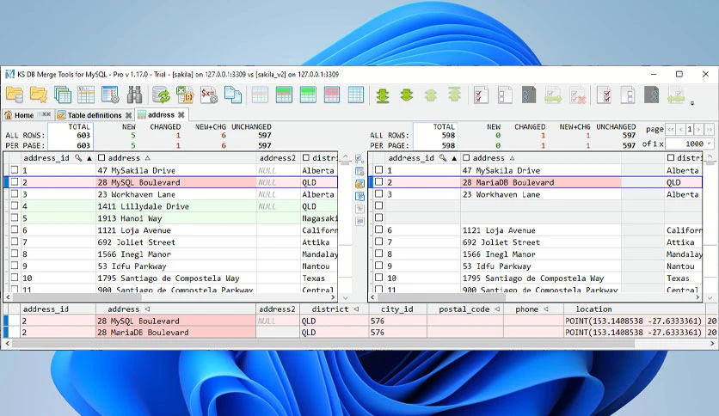
Task: Check the left row 4 Lillydale Drive checkbox
Action: 15,205
